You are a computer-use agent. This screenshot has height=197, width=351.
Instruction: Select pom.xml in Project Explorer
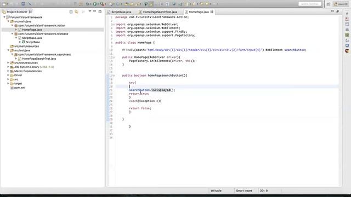point(20,88)
